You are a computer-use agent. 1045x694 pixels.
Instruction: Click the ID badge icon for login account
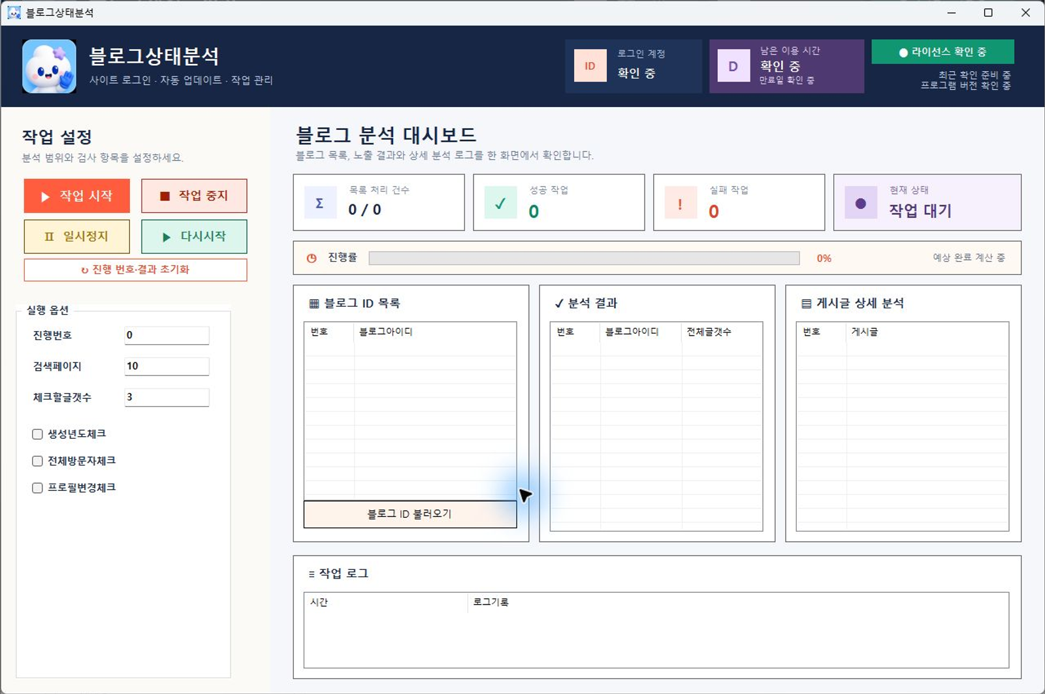pos(590,66)
